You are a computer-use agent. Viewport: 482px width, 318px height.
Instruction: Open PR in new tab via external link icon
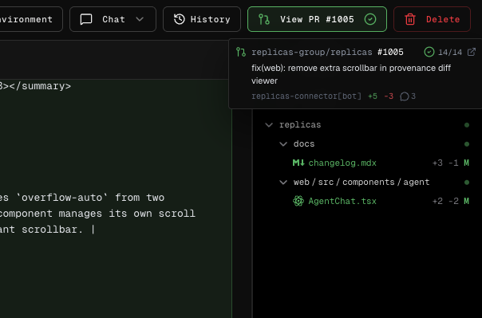tap(472, 52)
